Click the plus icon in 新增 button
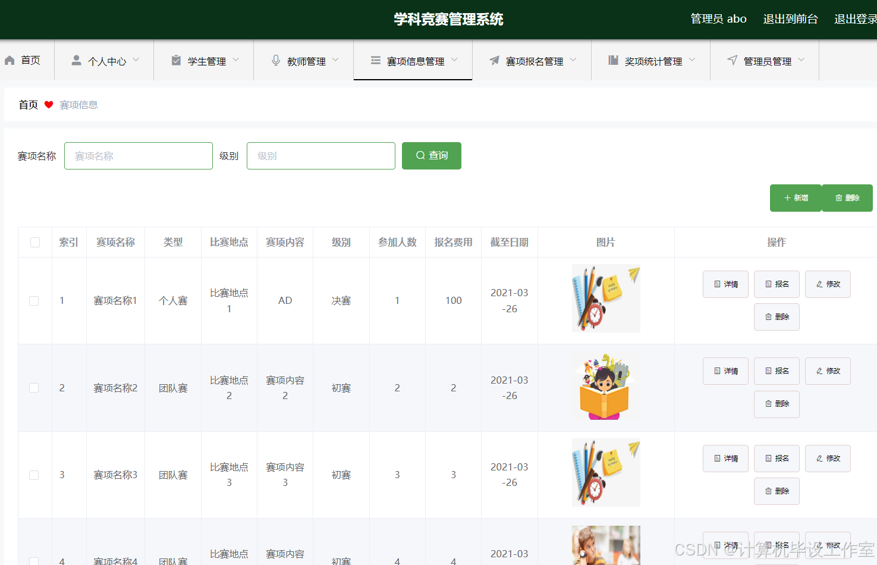Image resolution: width=877 pixels, height=565 pixels. [x=787, y=198]
